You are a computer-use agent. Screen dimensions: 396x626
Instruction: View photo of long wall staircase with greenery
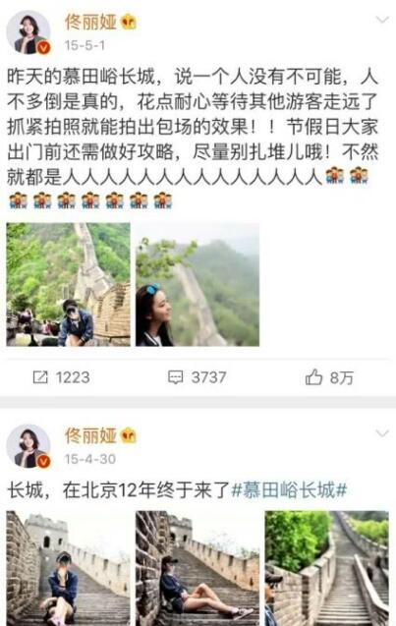pyautogui.click(x=327, y=568)
